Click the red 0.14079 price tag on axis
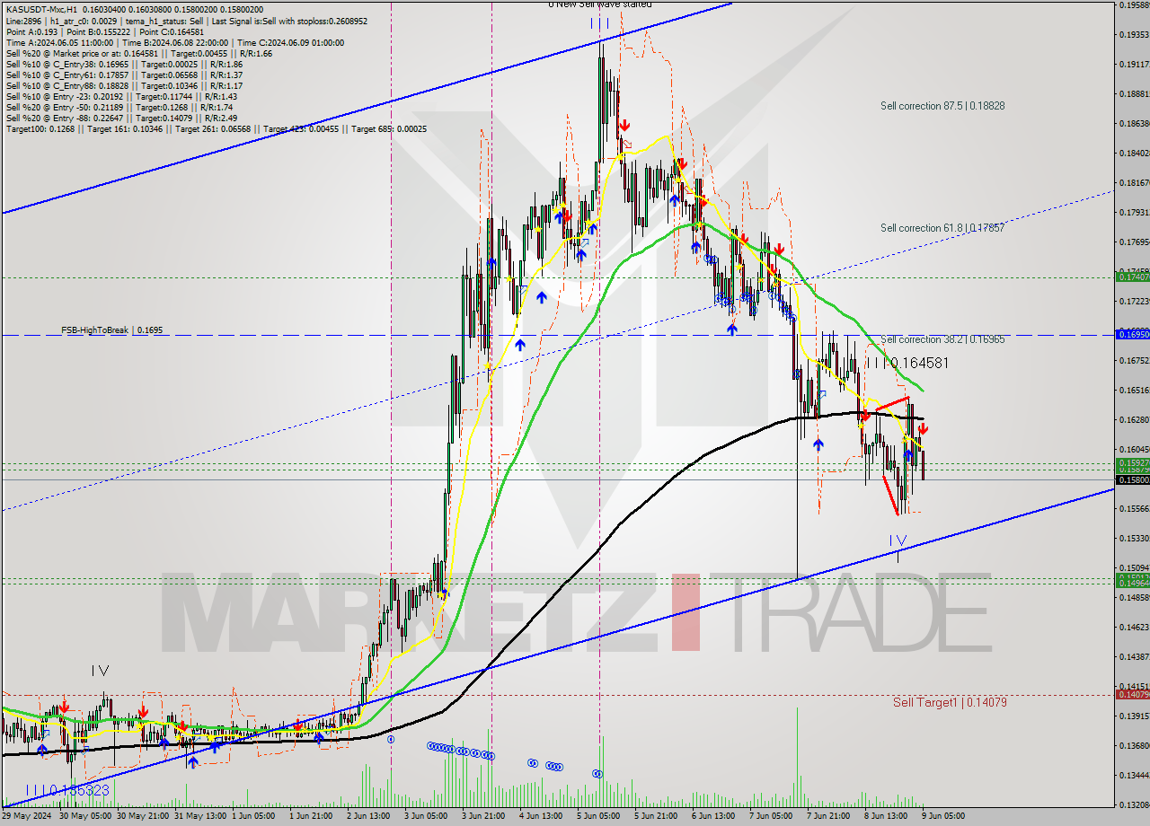 coord(1132,694)
